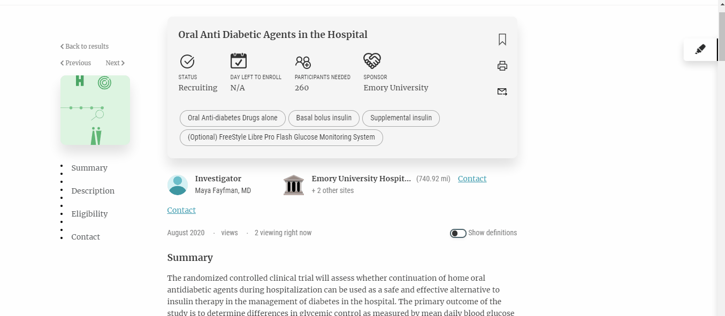Open the Summary section in sidebar
Image resolution: width=725 pixels, height=316 pixels.
(x=89, y=168)
